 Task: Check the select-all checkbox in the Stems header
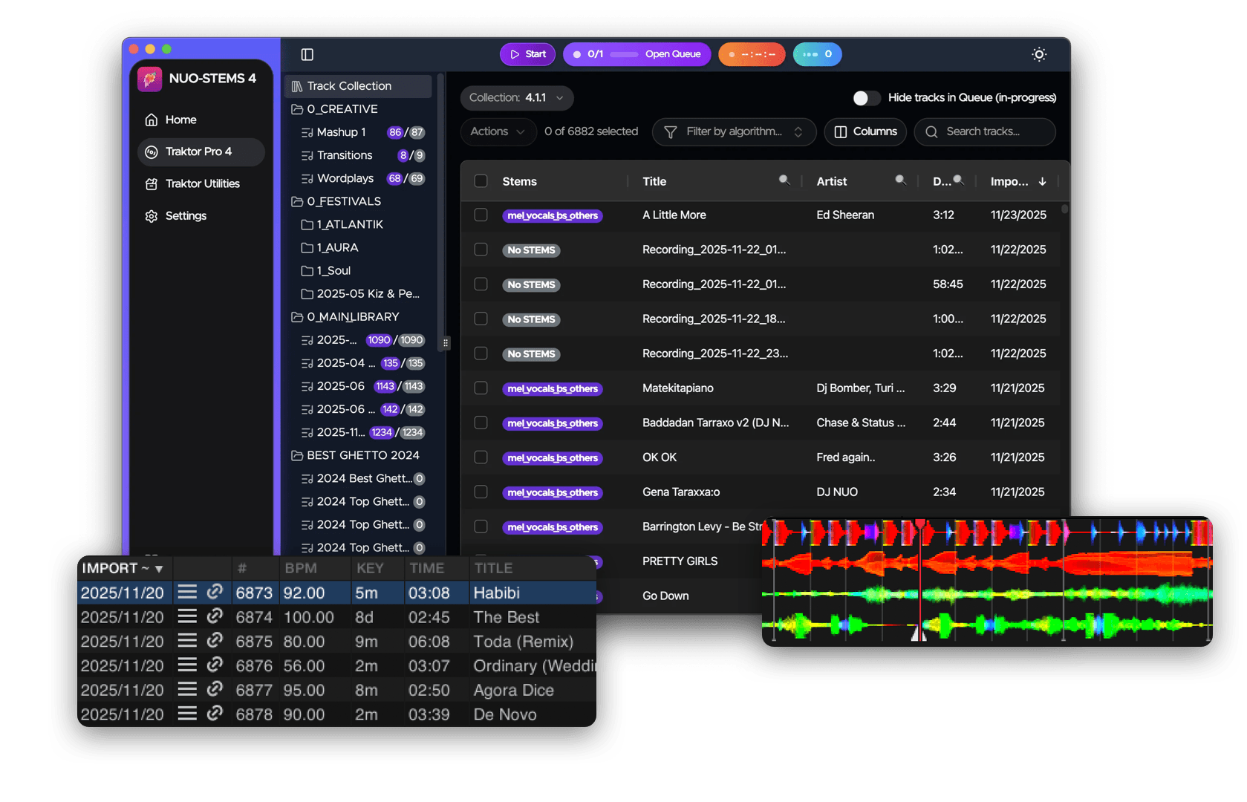click(481, 180)
